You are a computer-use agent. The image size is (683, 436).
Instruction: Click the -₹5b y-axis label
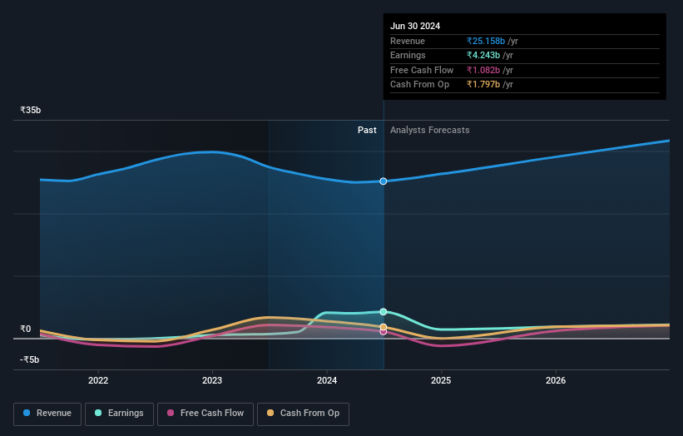pyautogui.click(x=30, y=359)
